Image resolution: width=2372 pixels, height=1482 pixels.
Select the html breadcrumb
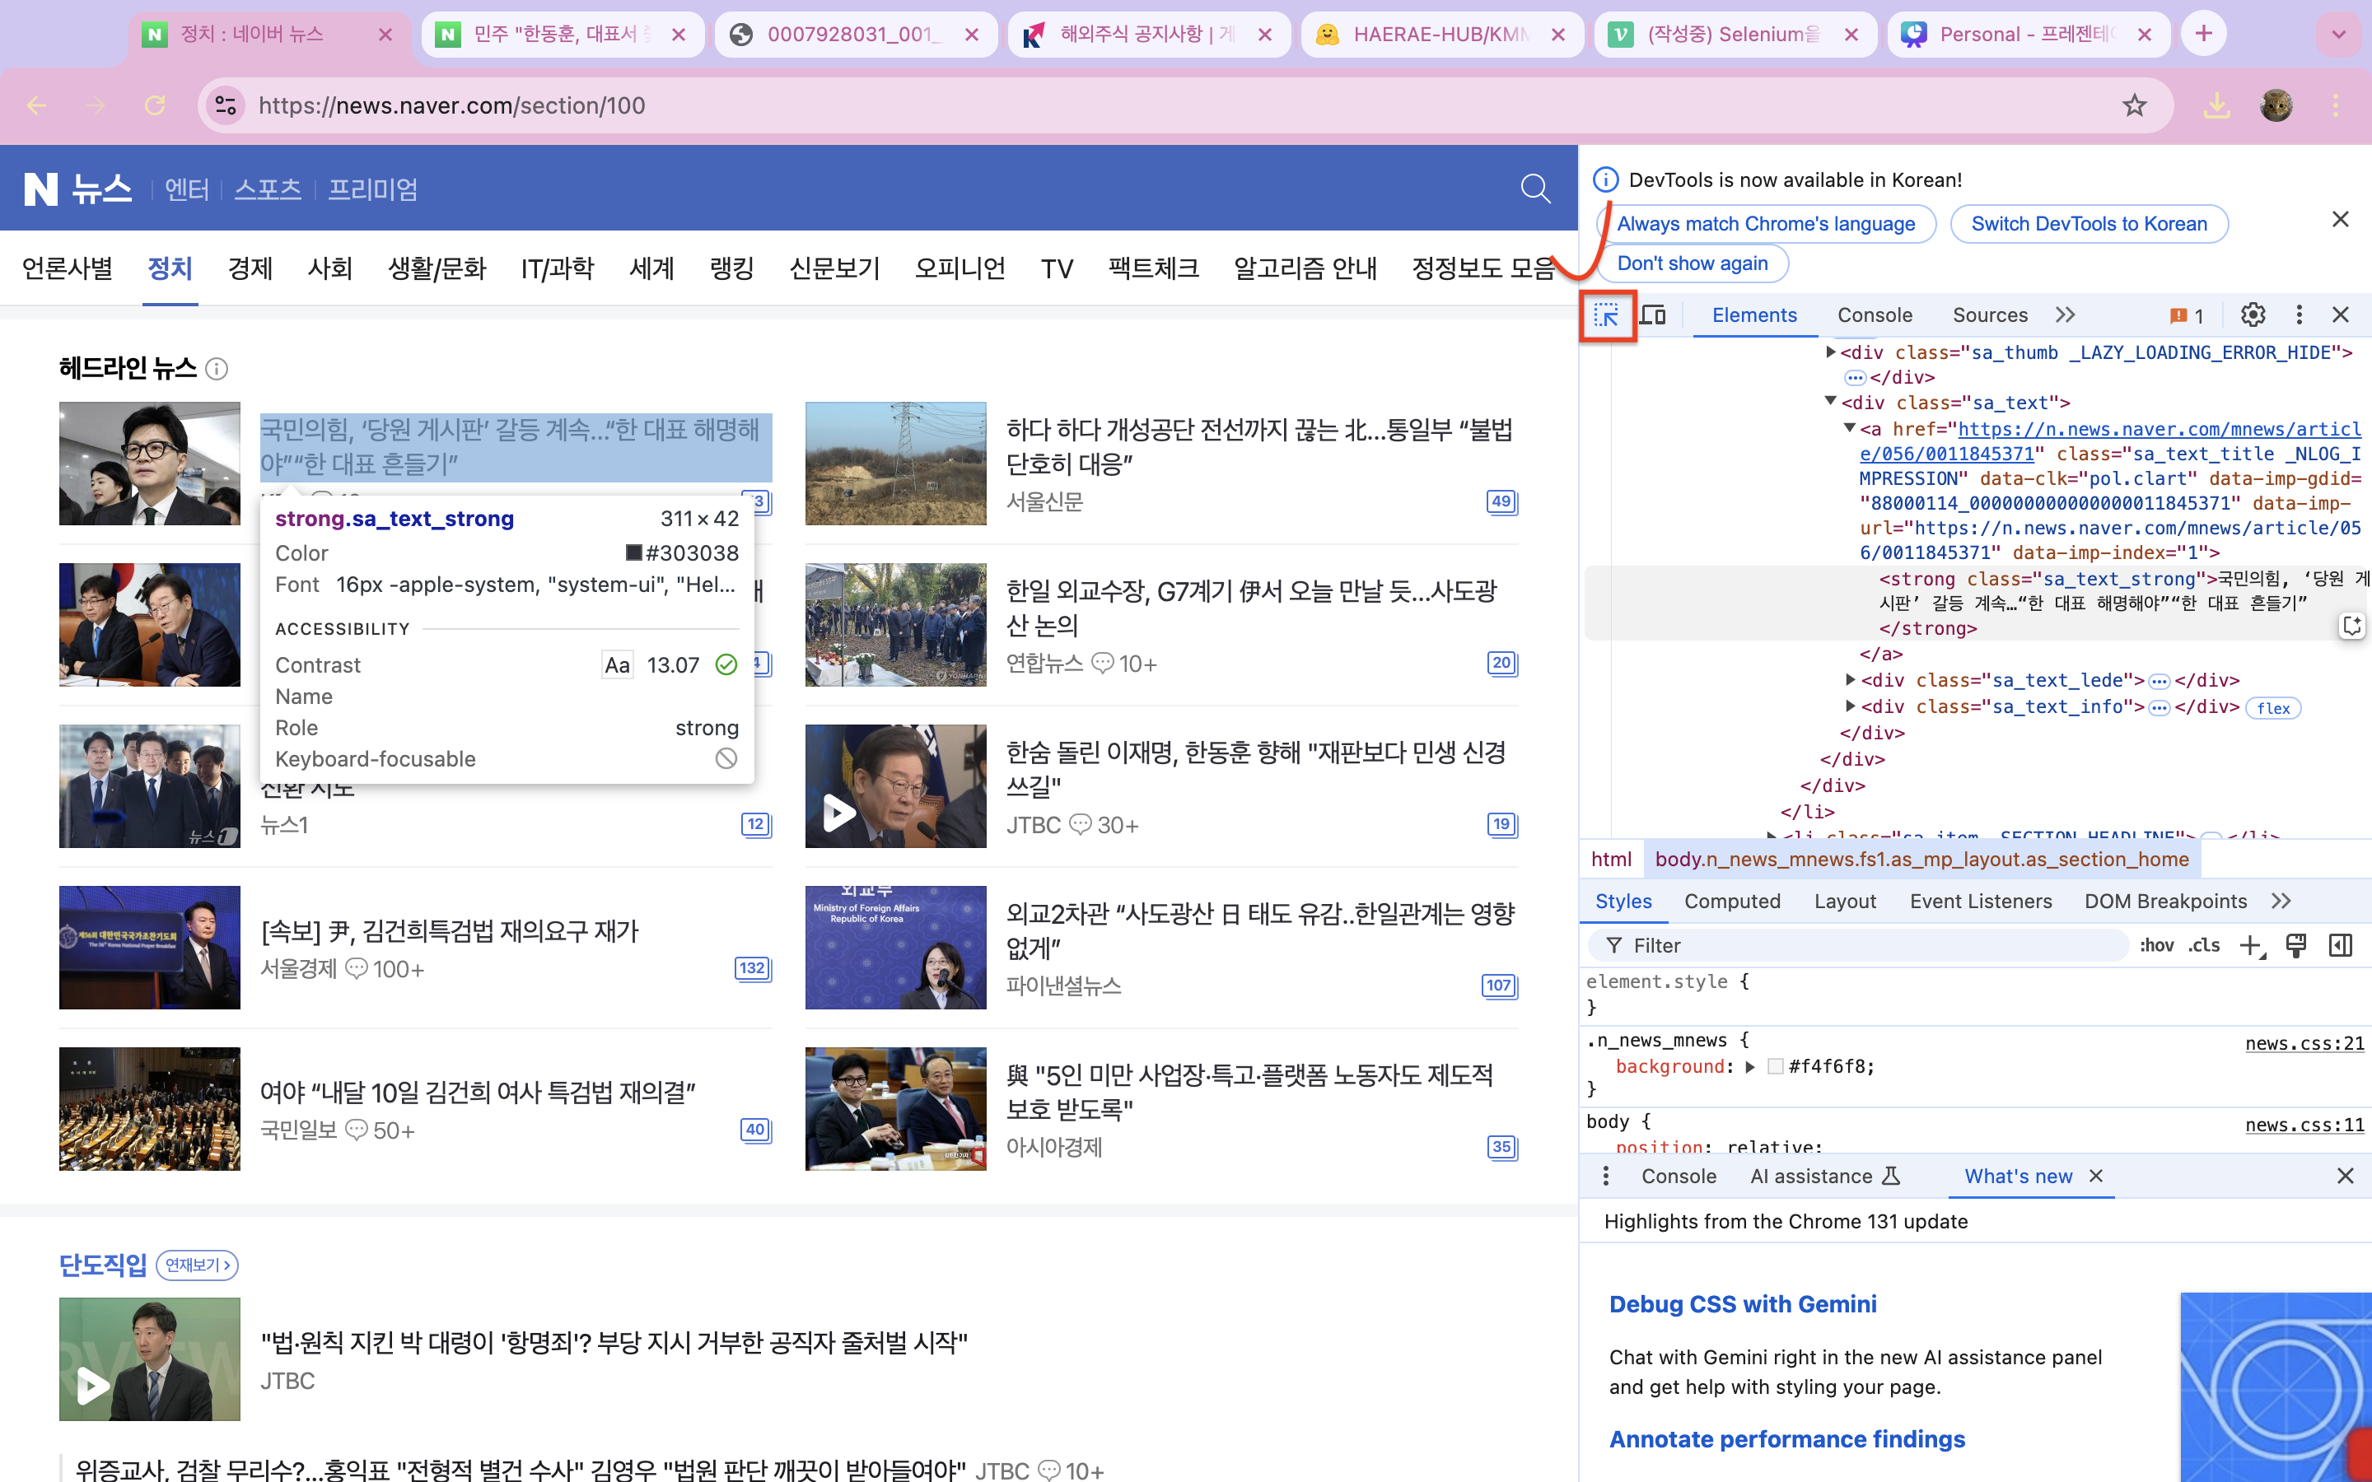1610,860
